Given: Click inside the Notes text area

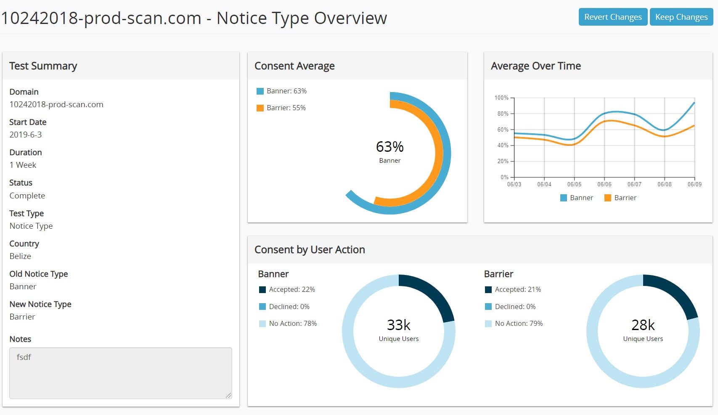Looking at the screenshot, I should click(120, 373).
